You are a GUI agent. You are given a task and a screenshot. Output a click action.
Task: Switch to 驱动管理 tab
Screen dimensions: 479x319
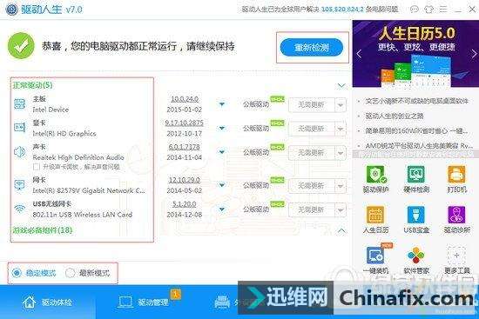tap(144, 302)
